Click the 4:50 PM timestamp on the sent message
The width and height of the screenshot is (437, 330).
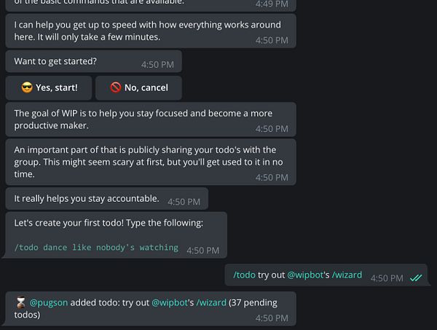click(x=387, y=278)
